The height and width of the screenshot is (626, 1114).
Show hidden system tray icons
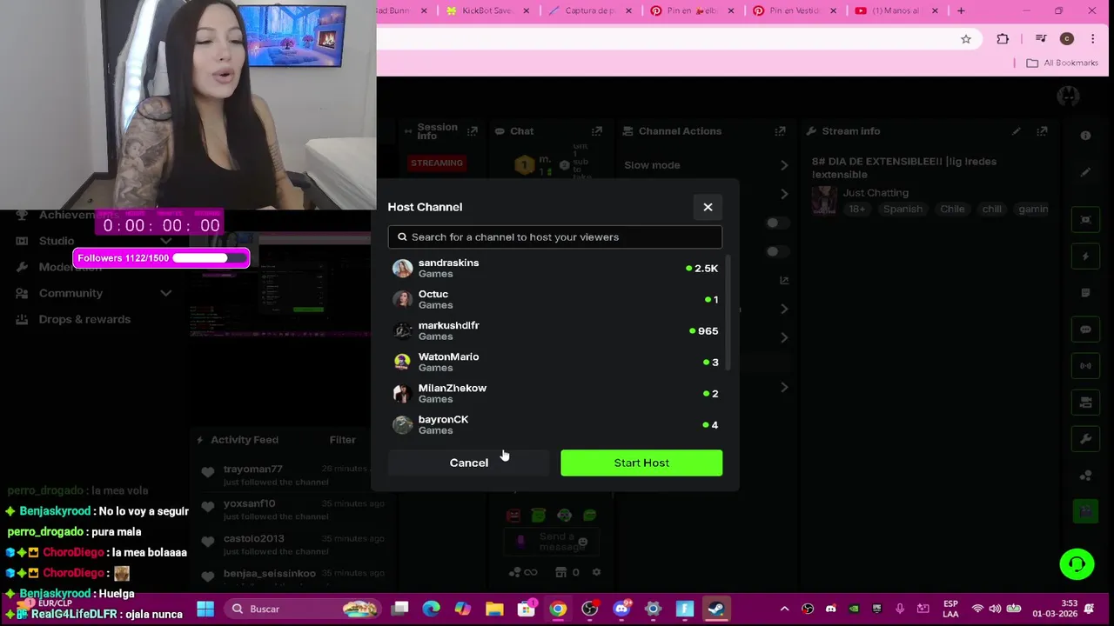tap(784, 609)
